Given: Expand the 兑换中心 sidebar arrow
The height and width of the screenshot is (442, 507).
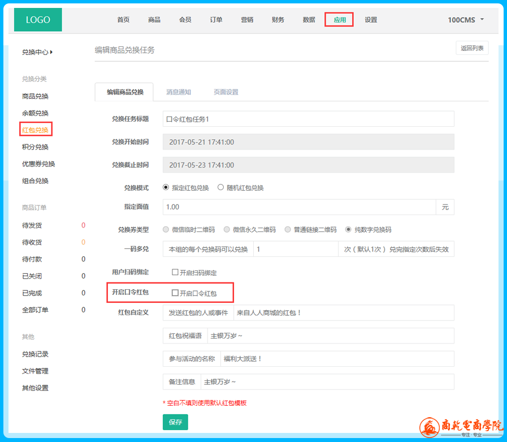Looking at the screenshot, I should 51,52.
